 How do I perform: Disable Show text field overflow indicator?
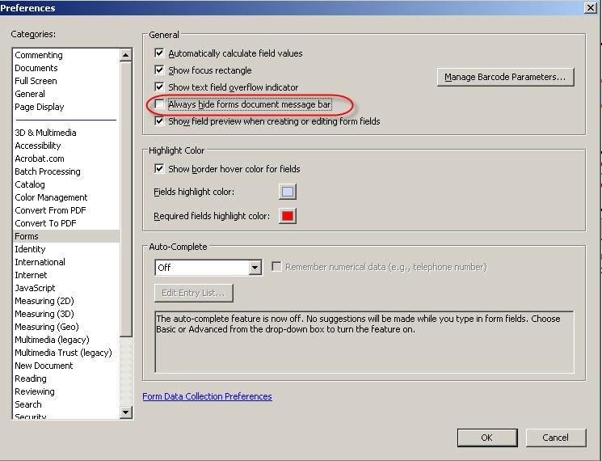point(160,87)
